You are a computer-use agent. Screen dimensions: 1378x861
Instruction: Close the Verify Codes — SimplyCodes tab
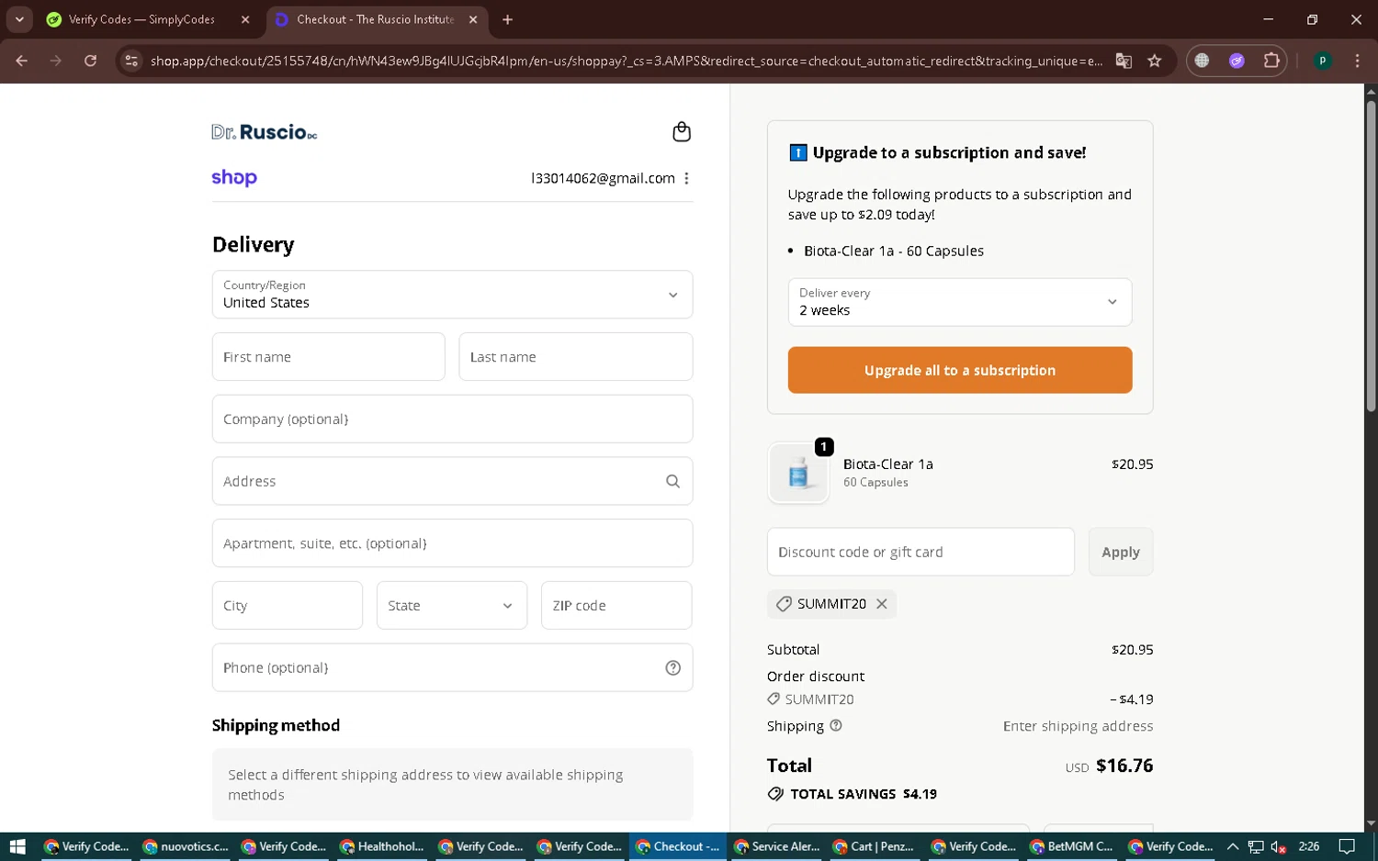click(245, 19)
